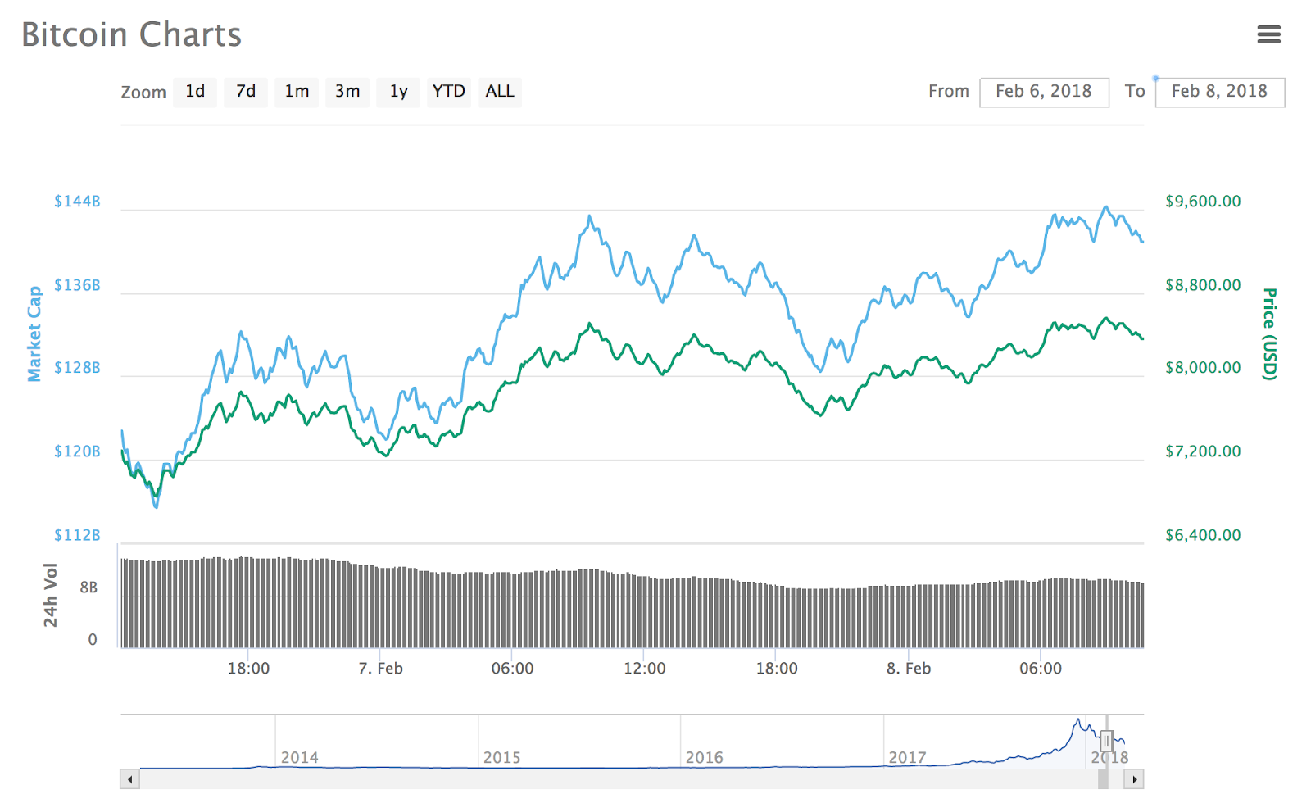The width and height of the screenshot is (1311, 794).
Task: Open the From date picker showing Feb 6, 2018
Action: (1044, 92)
